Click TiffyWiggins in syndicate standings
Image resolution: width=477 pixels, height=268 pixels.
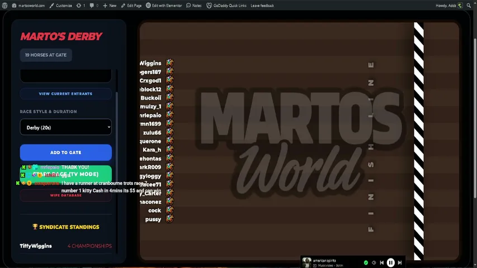pyautogui.click(x=36, y=246)
